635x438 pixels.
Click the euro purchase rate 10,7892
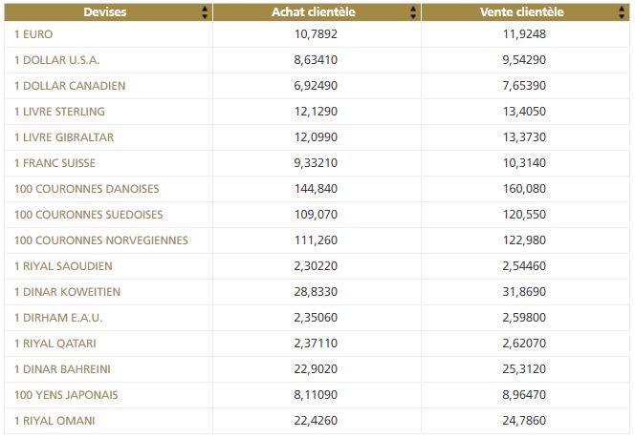(x=316, y=34)
